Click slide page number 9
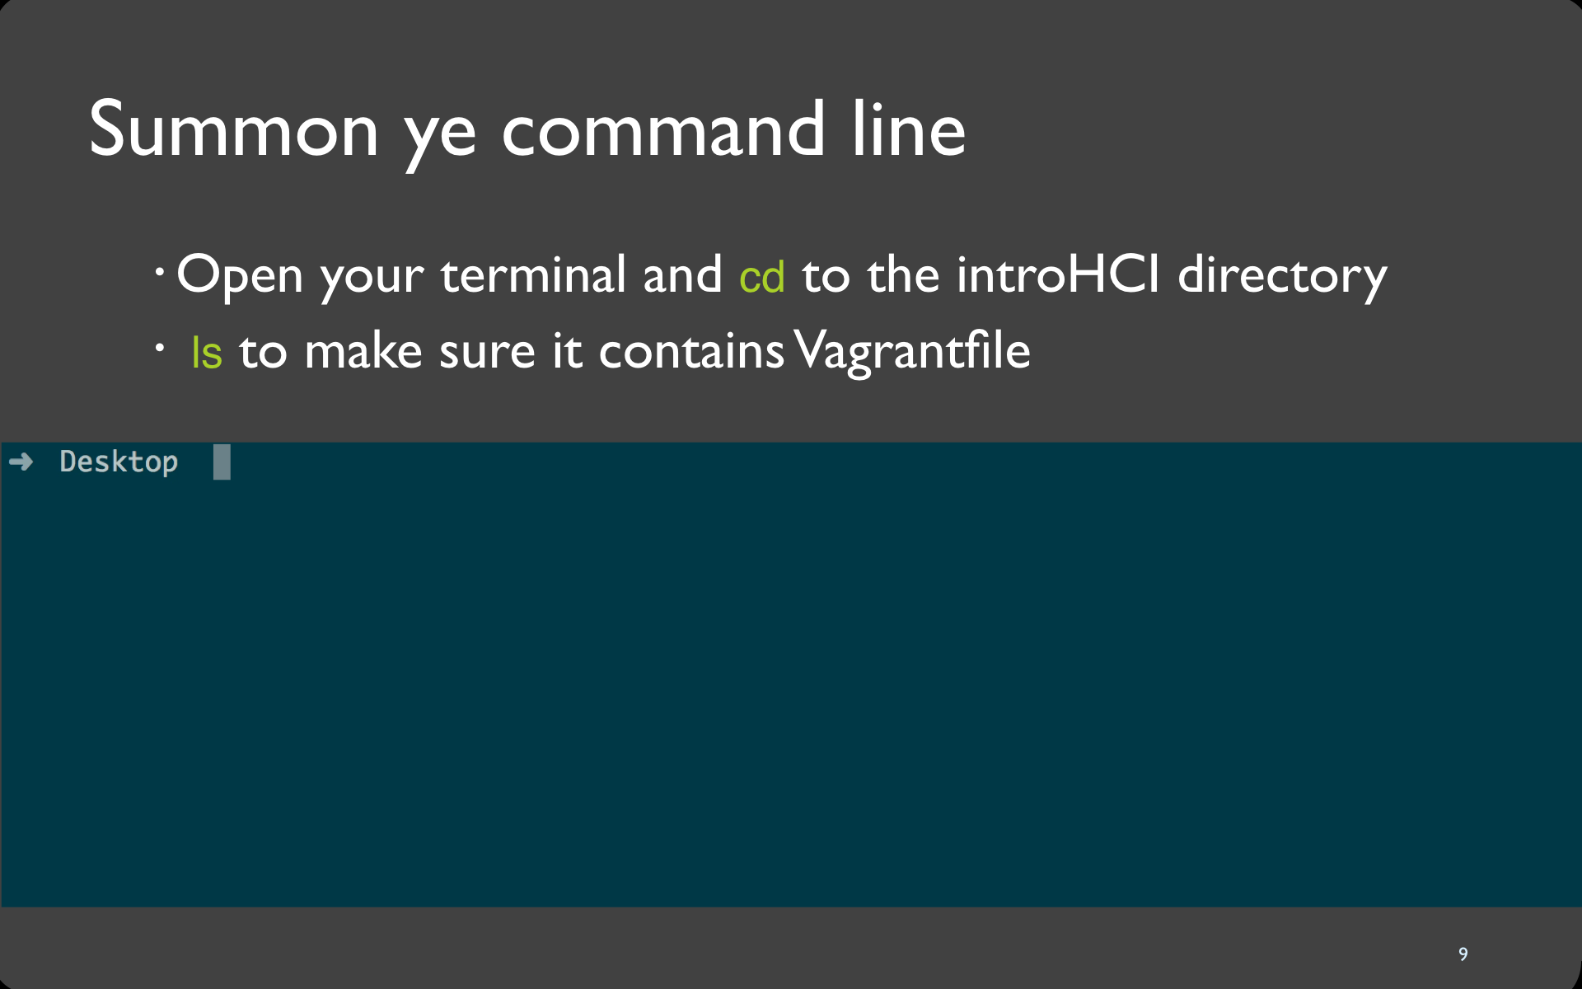1582x989 pixels. pyautogui.click(x=1463, y=954)
